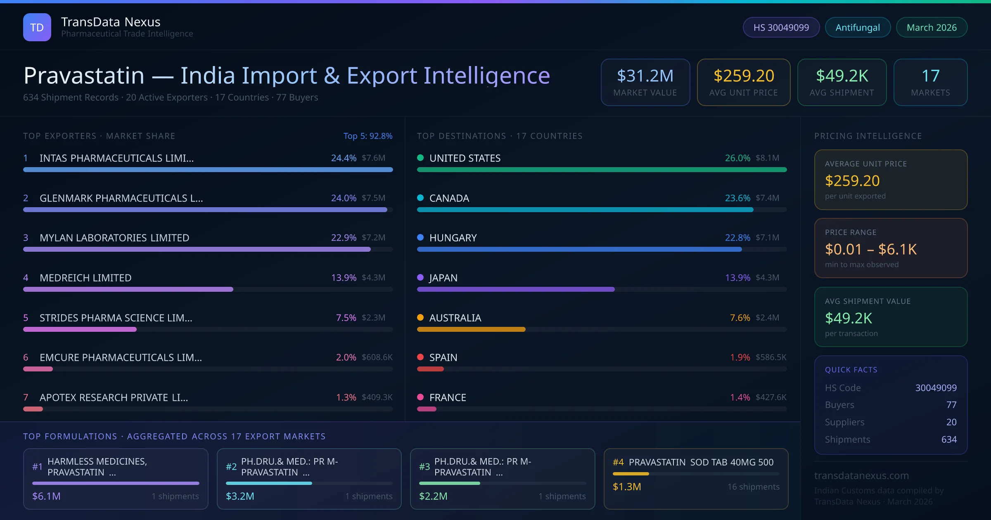
Task: Toggle the HS 30049099 filter chip
Action: pos(781,27)
